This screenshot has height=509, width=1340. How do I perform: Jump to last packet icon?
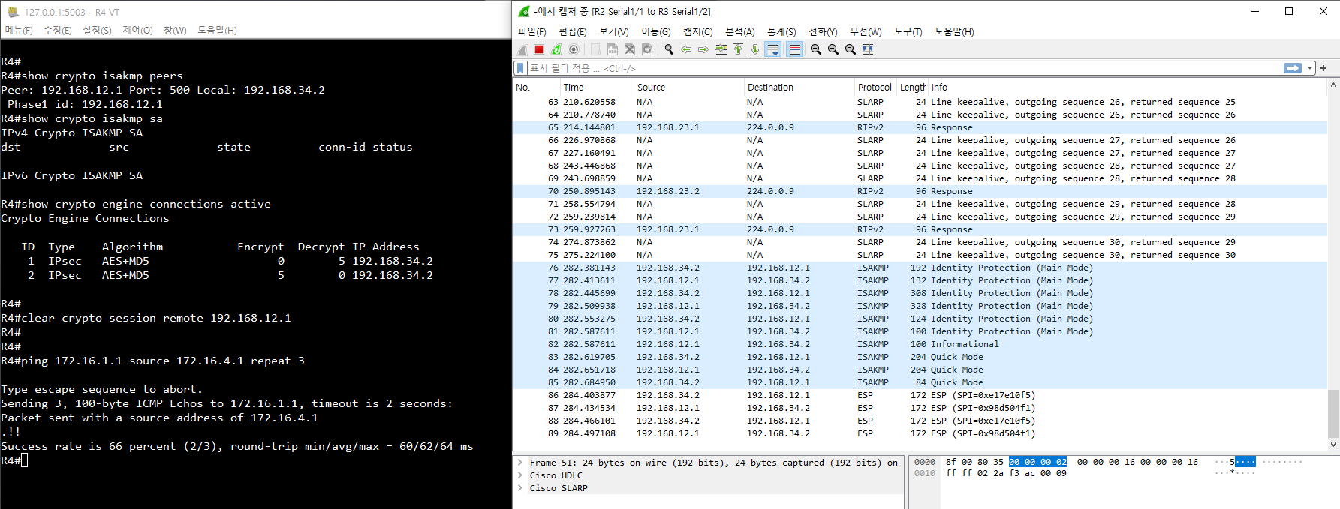(755, 49)
